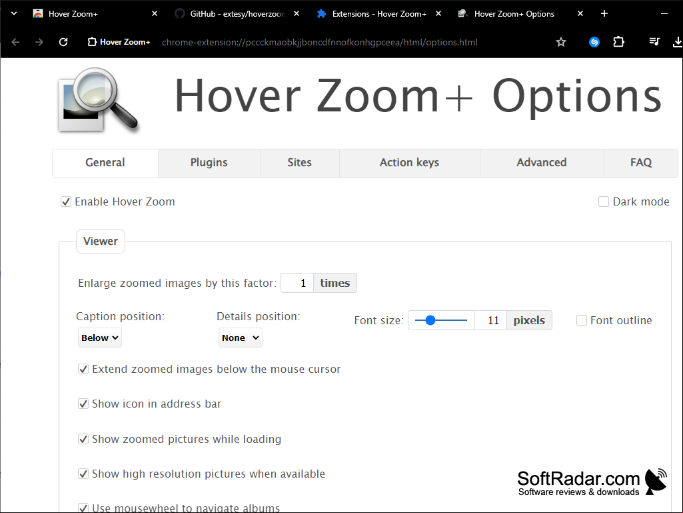The width and height of the screenshot is (683, 513).
Task: Click the browser back arrow
Action: (x=16, y=42)
